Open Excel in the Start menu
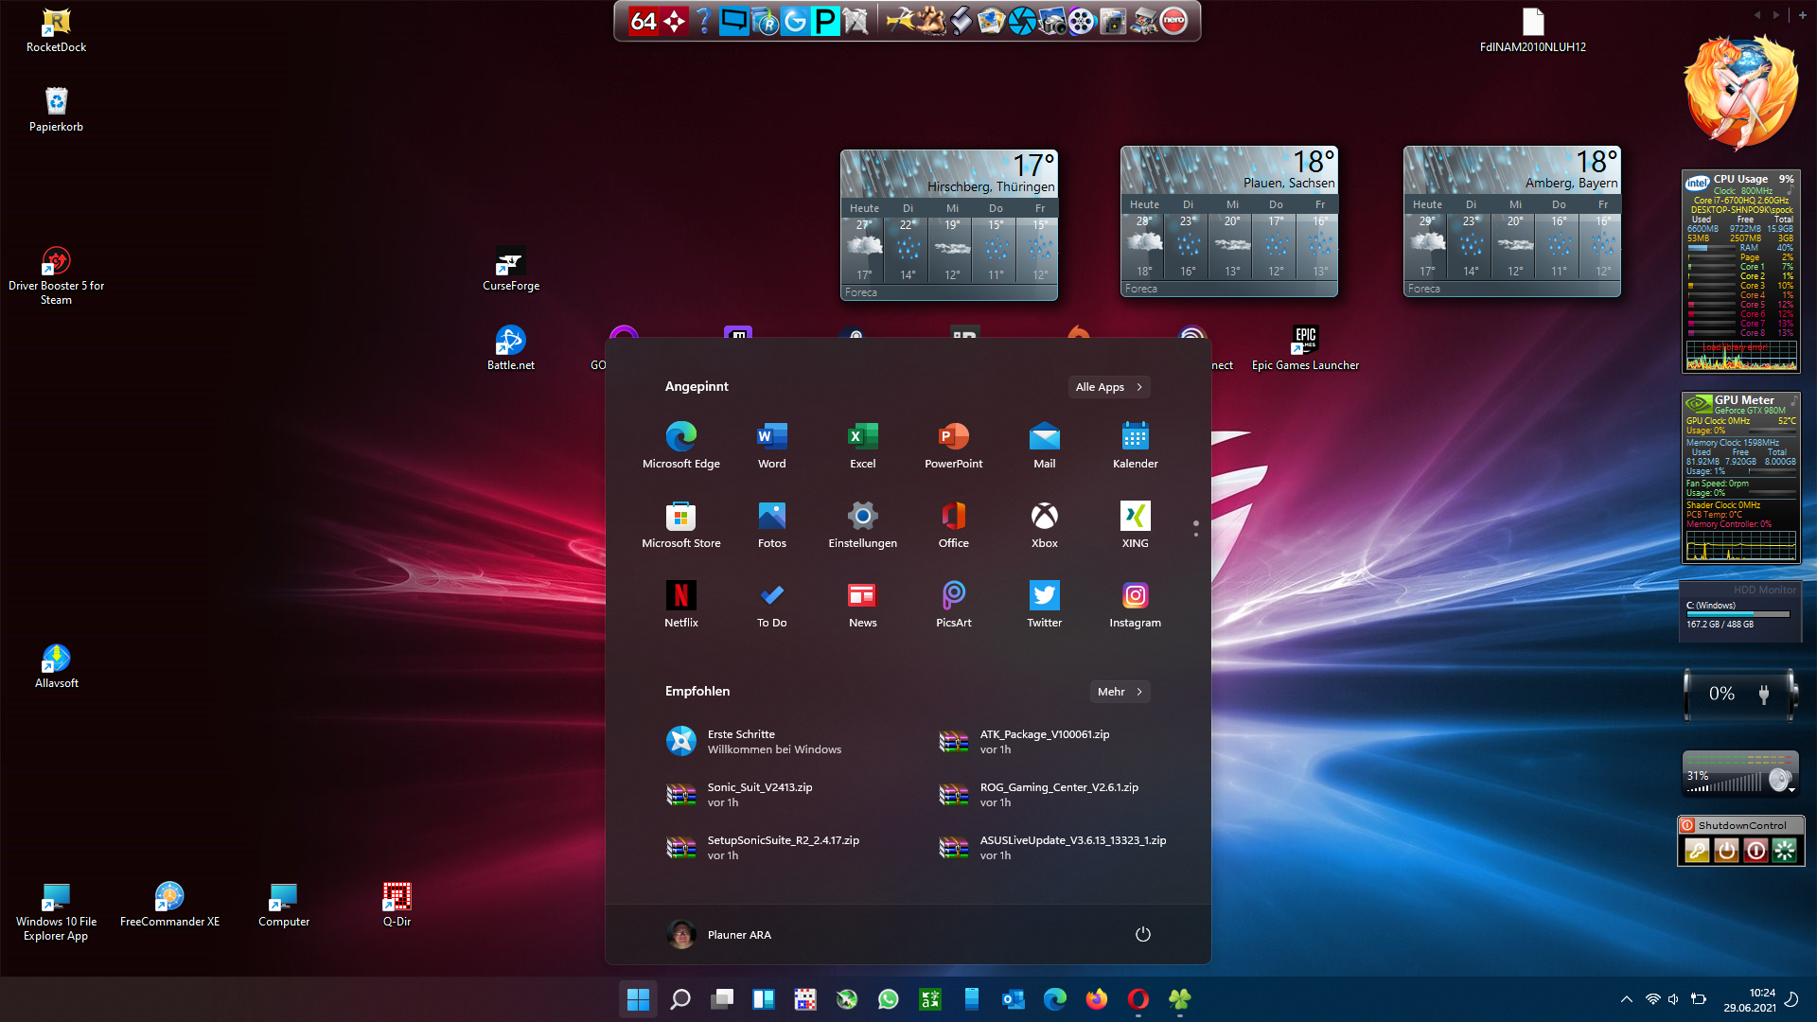The height and width of the screenshot is (1022, 1817). 863,445
